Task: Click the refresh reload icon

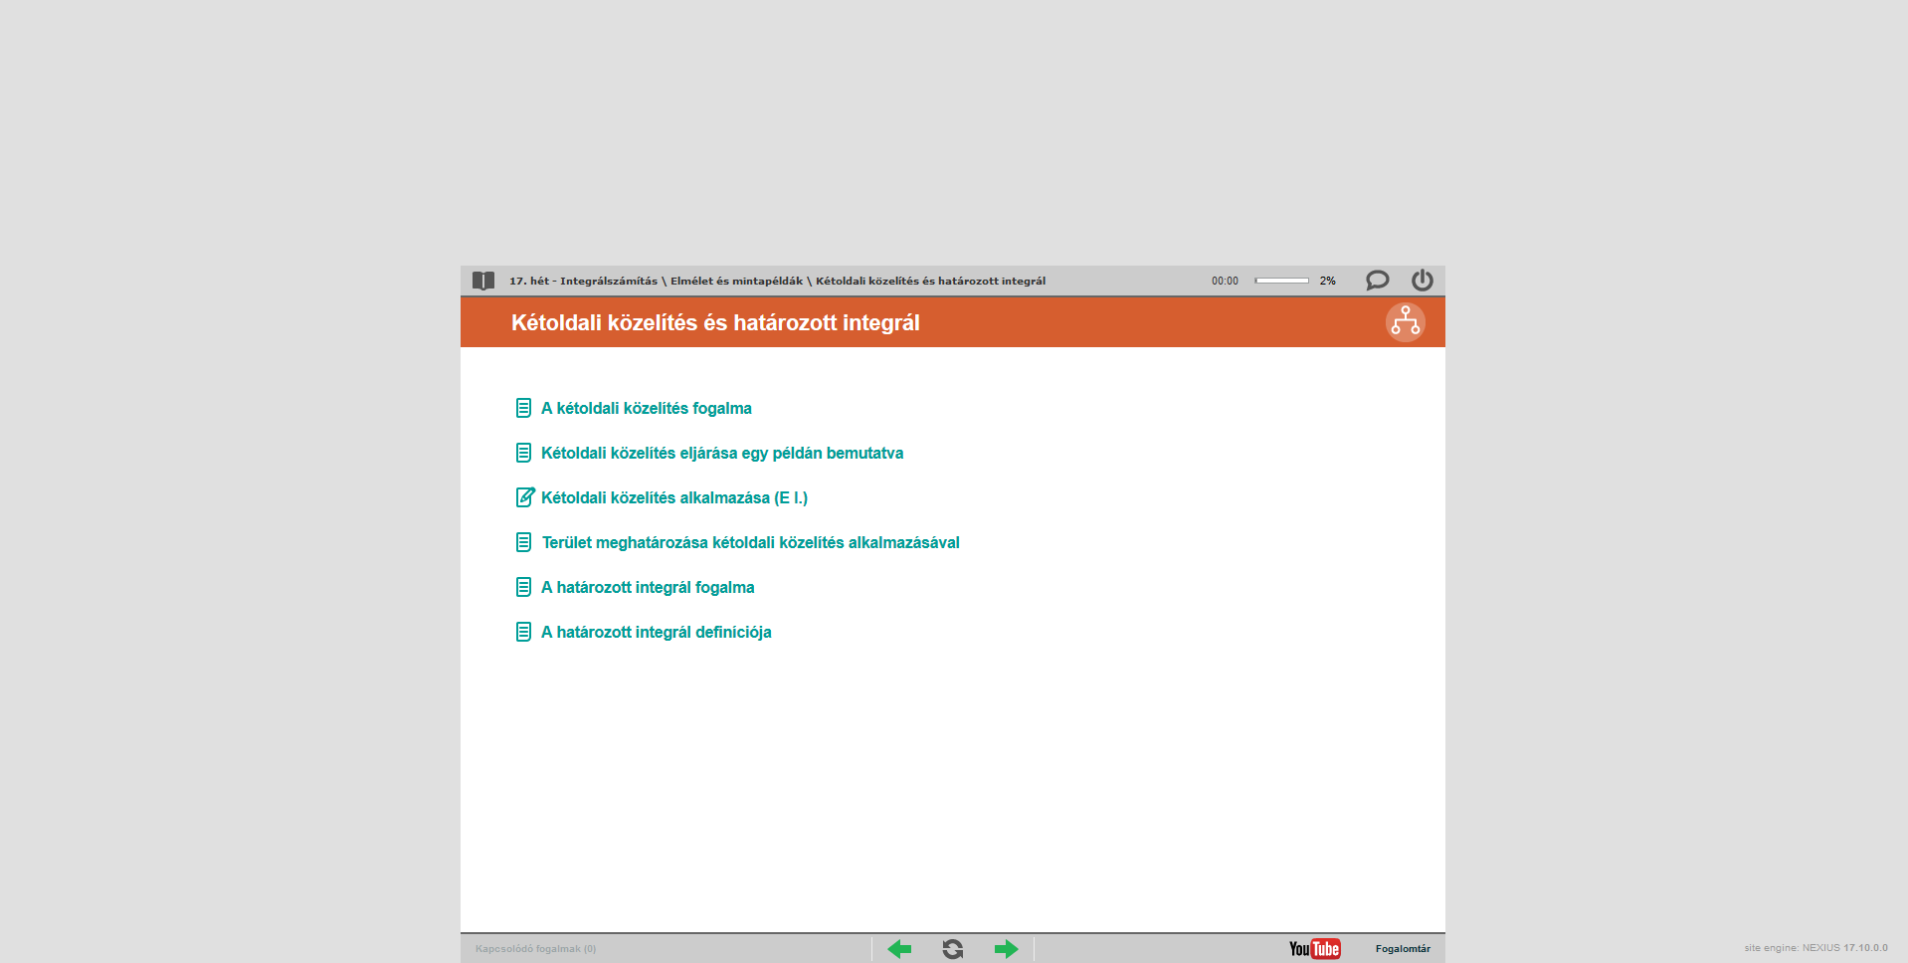Action: click(953, 949)
